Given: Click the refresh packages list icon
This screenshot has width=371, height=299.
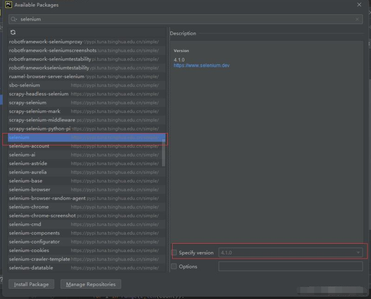Looking at the screenshot, I should [13, 32].
